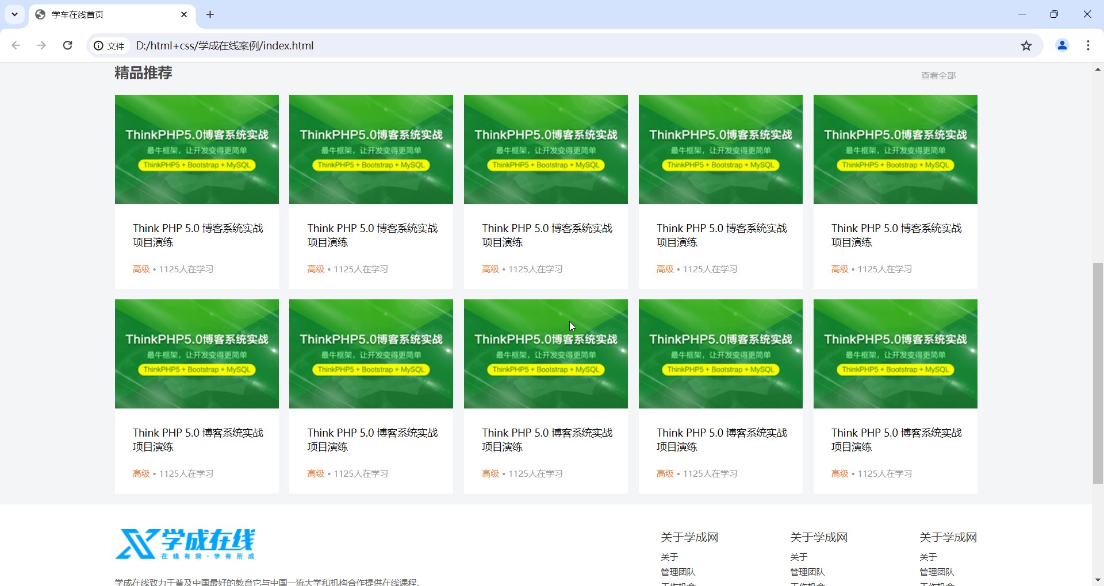Open the browser three-dot menu

tap(1088, 45)
